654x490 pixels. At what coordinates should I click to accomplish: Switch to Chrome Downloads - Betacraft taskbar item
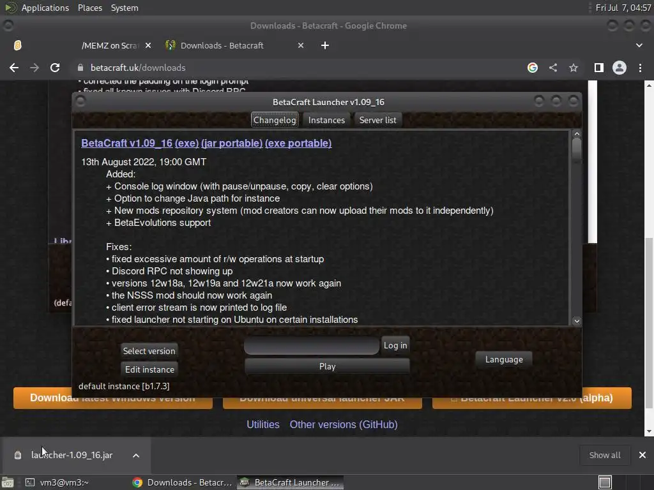coord(182,482)
